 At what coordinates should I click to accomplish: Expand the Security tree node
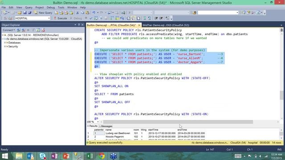coord(5,46)
